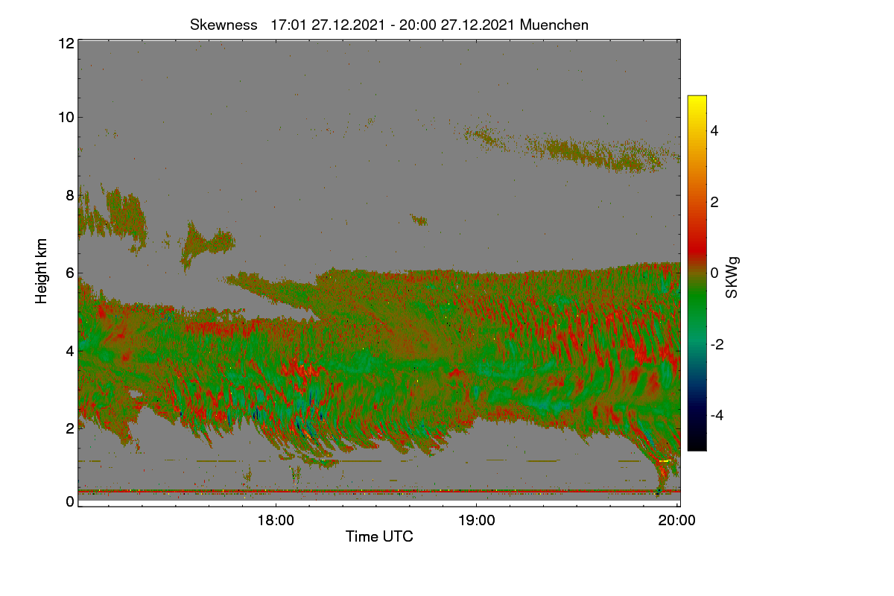Click the 'Muenchen' location word in the title
The height and width of the screenshot is (596, 894).
pyautogui.click(x=554, y=25)
